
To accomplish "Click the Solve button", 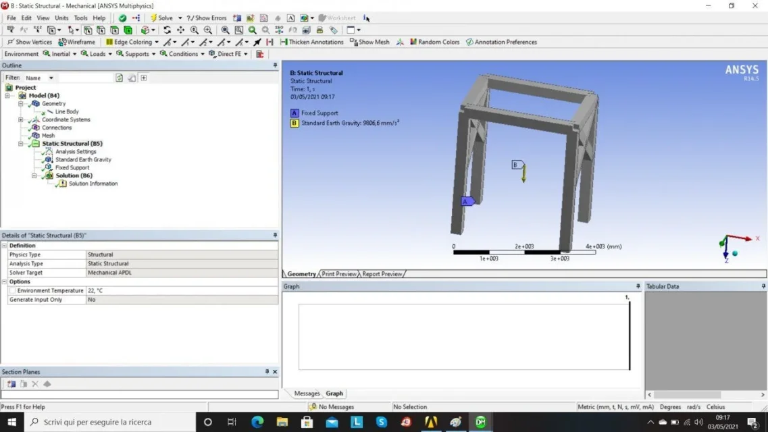I will tap(161, 18).
